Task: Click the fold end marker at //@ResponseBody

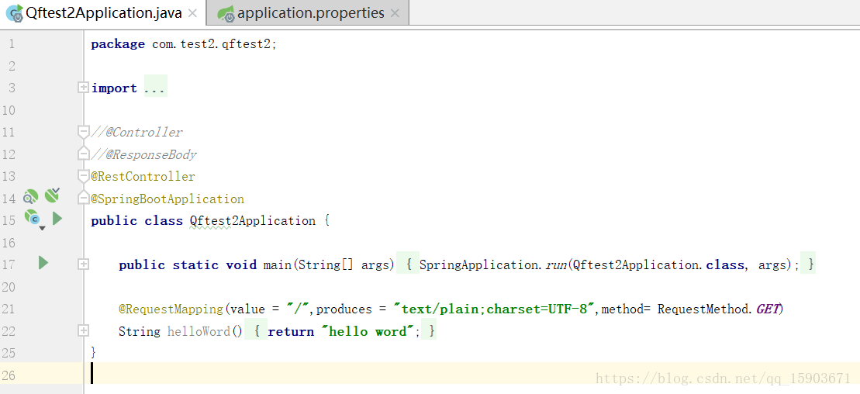Action: [83, 154]
